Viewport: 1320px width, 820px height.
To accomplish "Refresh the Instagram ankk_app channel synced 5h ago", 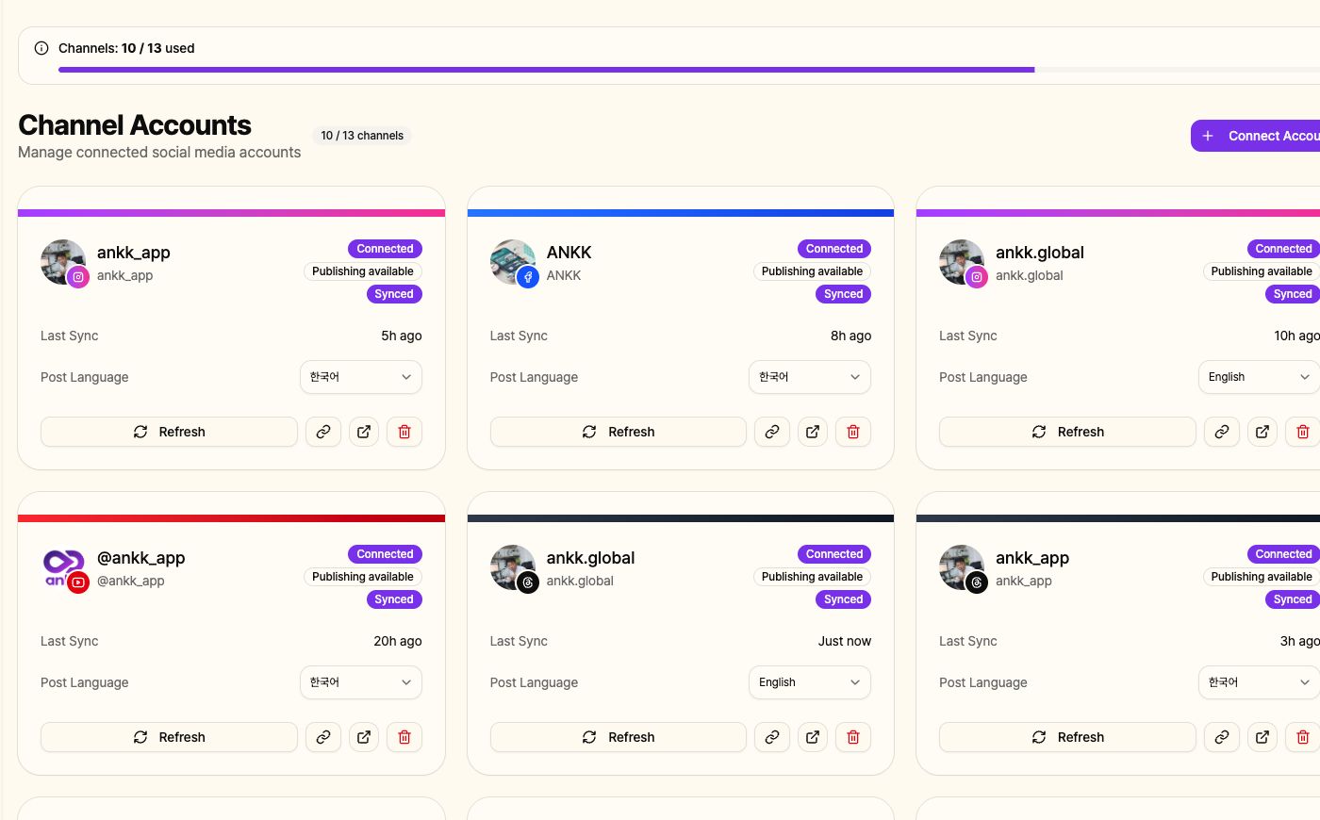I will 169,432.
